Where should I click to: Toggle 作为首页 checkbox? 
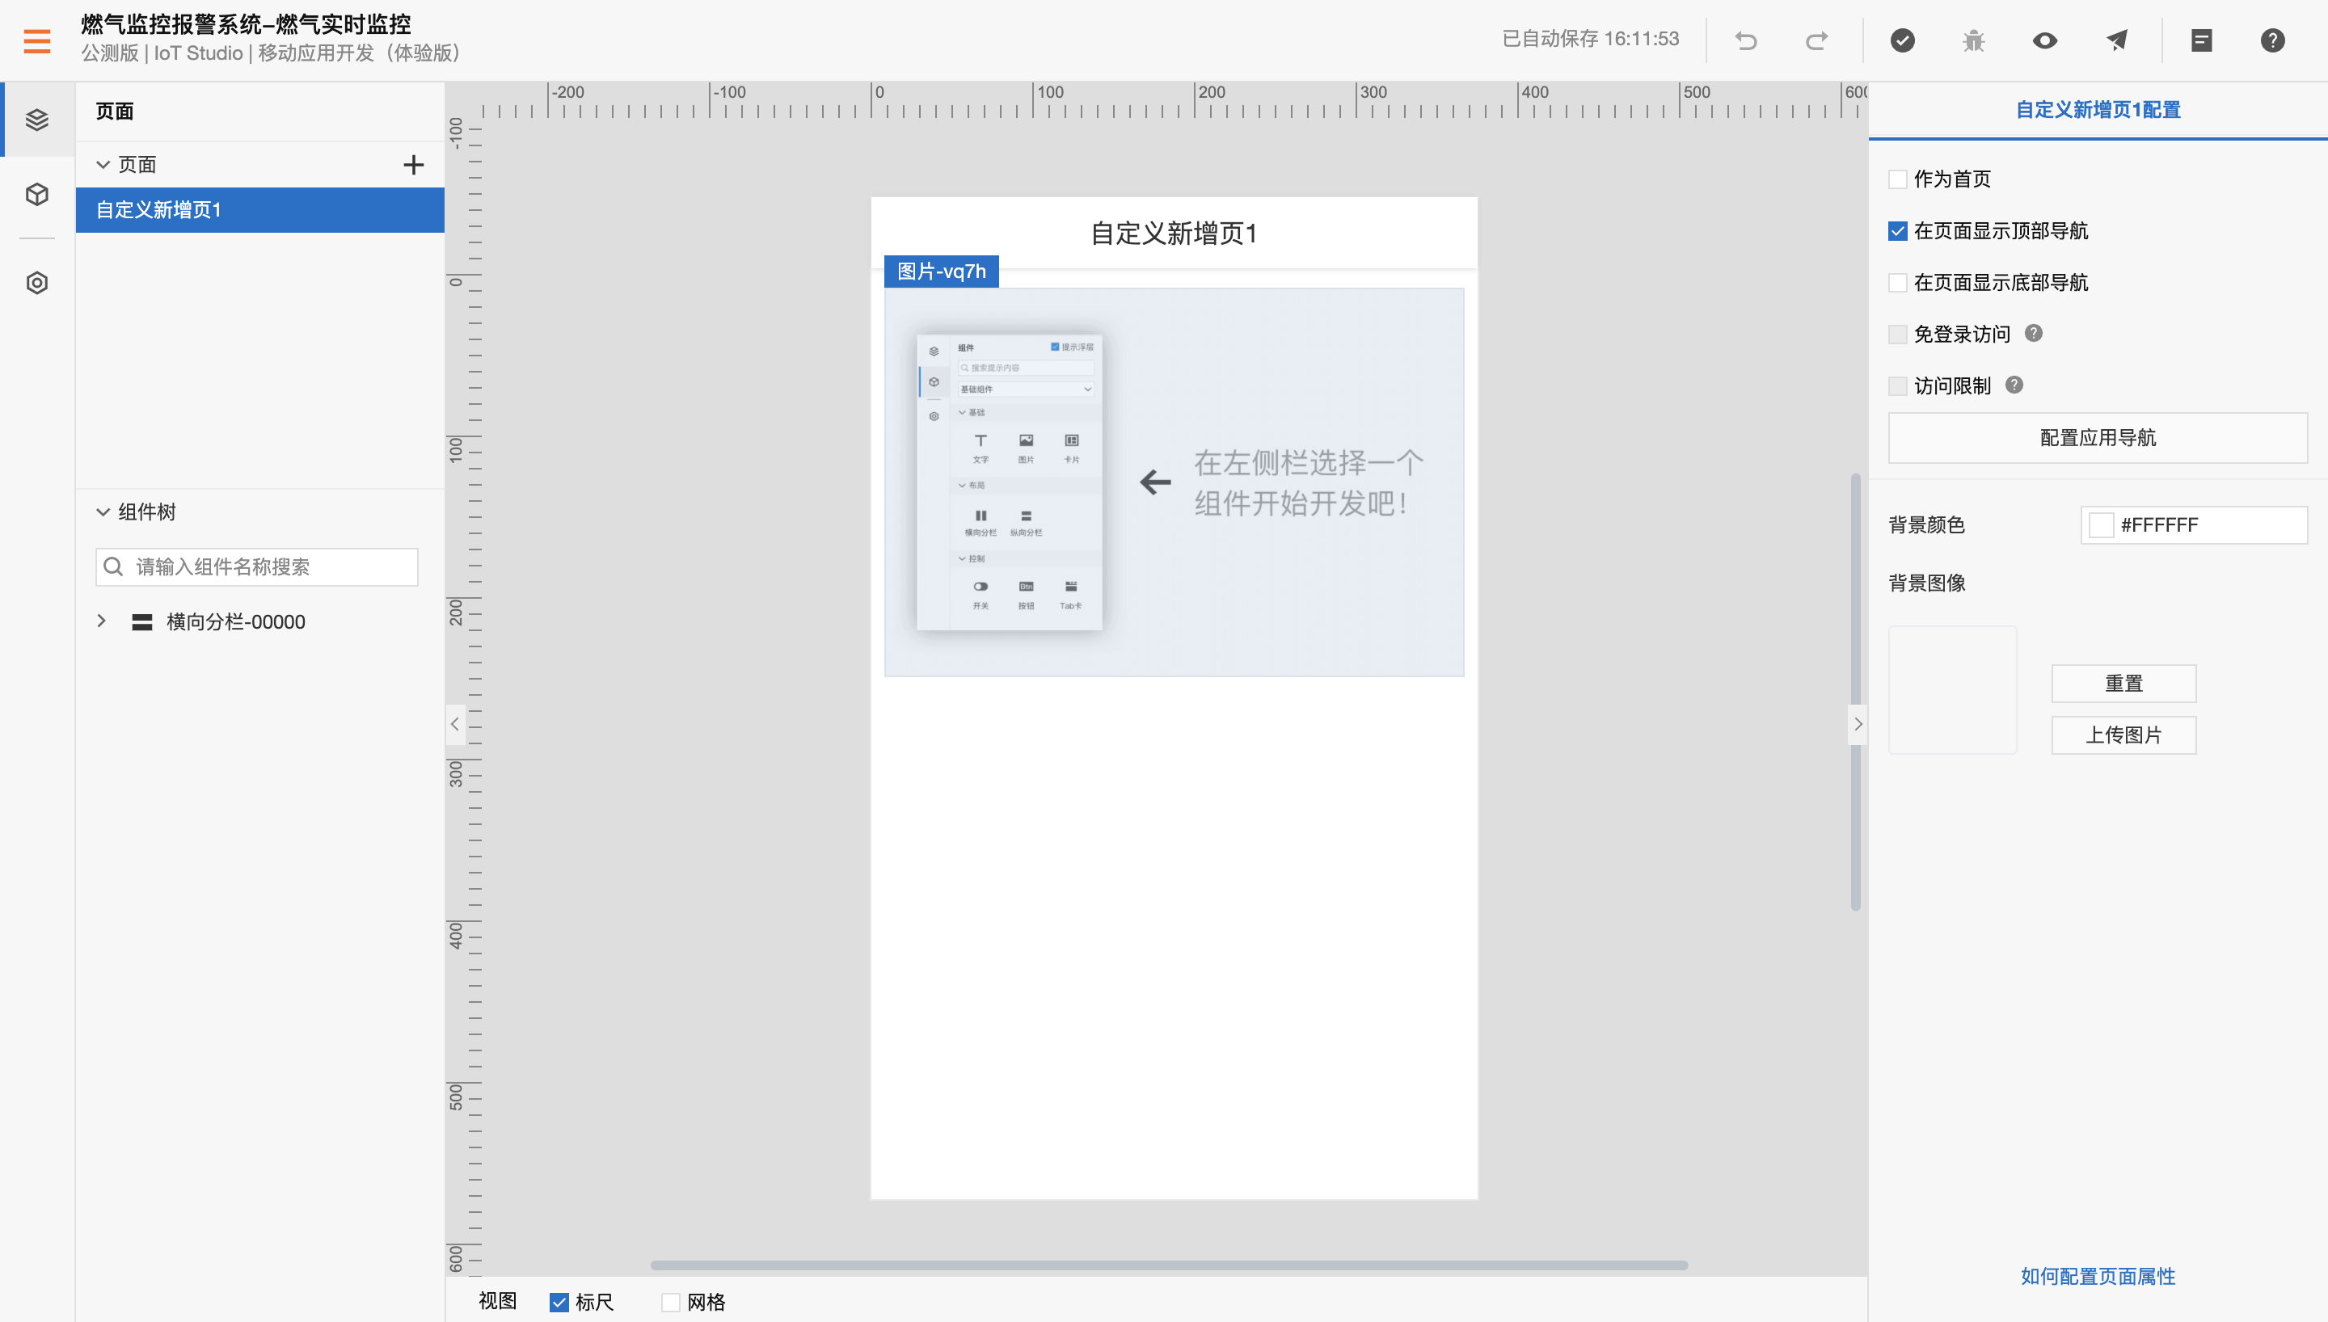[1898, 179]
